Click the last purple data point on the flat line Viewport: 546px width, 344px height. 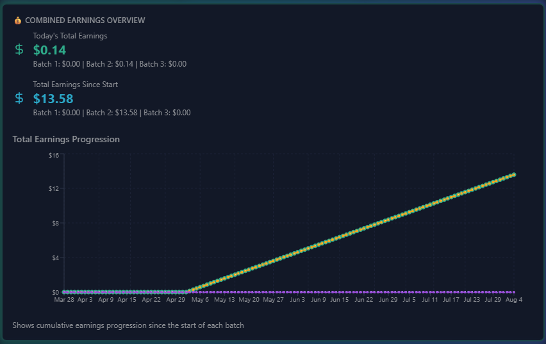[x=514, y=292]
